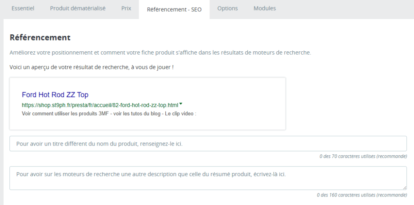Click the 160 characters counter text

coord(362,195)
